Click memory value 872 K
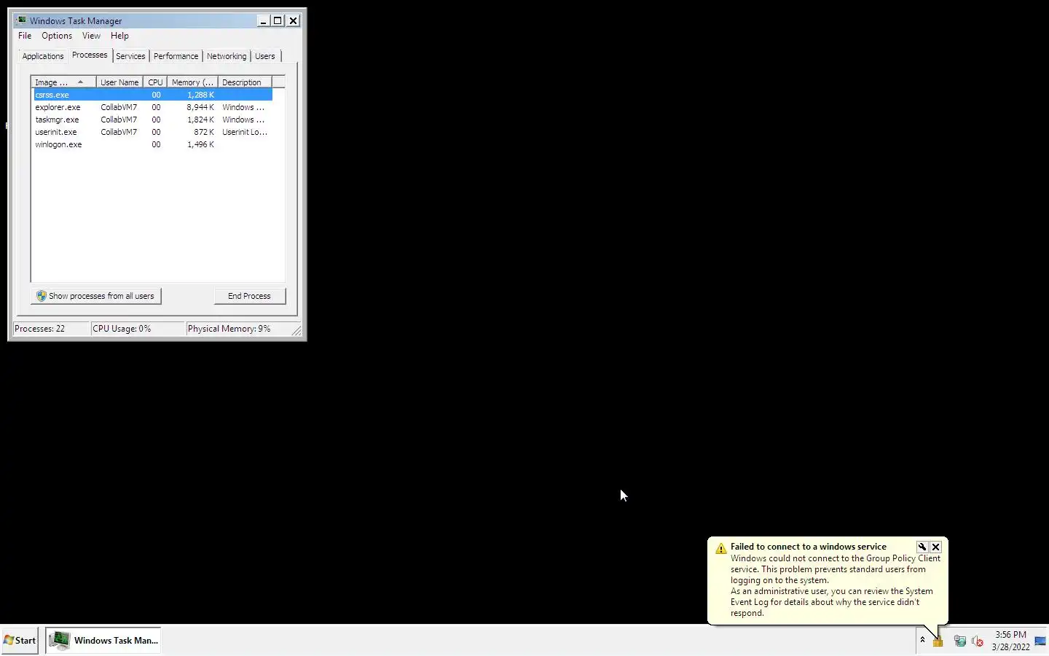The width and height of the screenshot is (1049, 656). tap(204, 132)
